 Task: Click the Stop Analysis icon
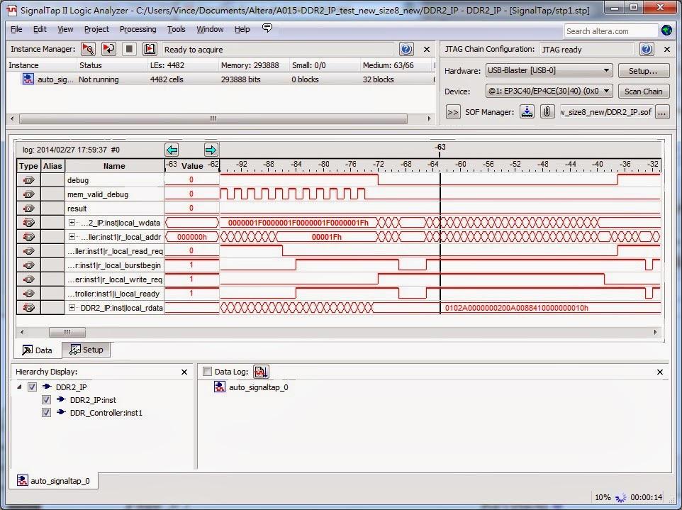pyautogui.click(x=129, y=49)
